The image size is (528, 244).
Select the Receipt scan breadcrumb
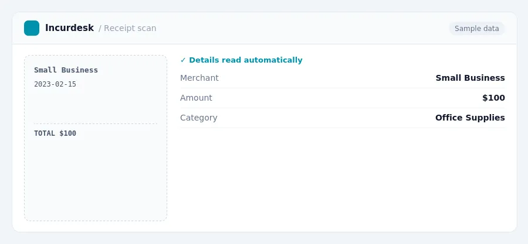130,28
